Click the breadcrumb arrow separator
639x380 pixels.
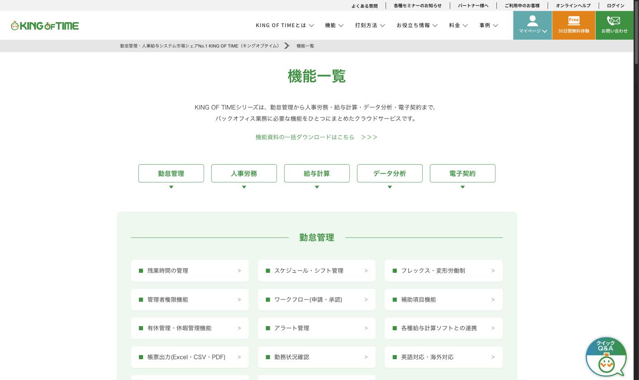[x=286, y=46]
